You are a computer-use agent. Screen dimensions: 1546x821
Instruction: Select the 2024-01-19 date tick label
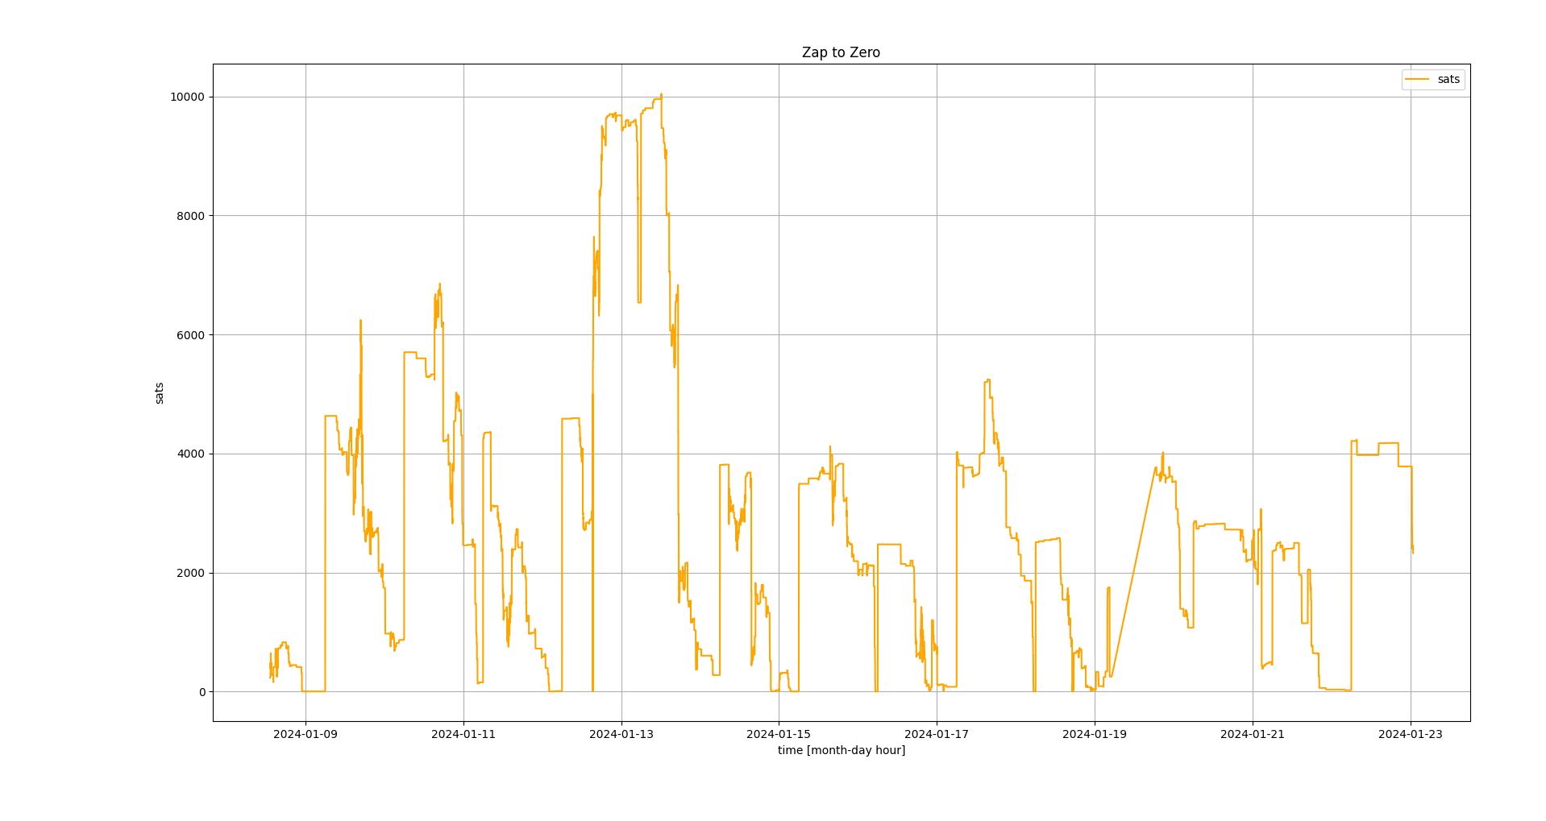1095,734
